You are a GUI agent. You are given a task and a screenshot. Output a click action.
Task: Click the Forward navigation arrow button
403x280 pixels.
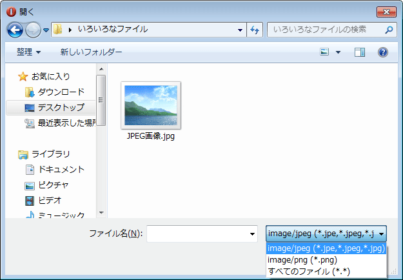(x=33, y=30)
